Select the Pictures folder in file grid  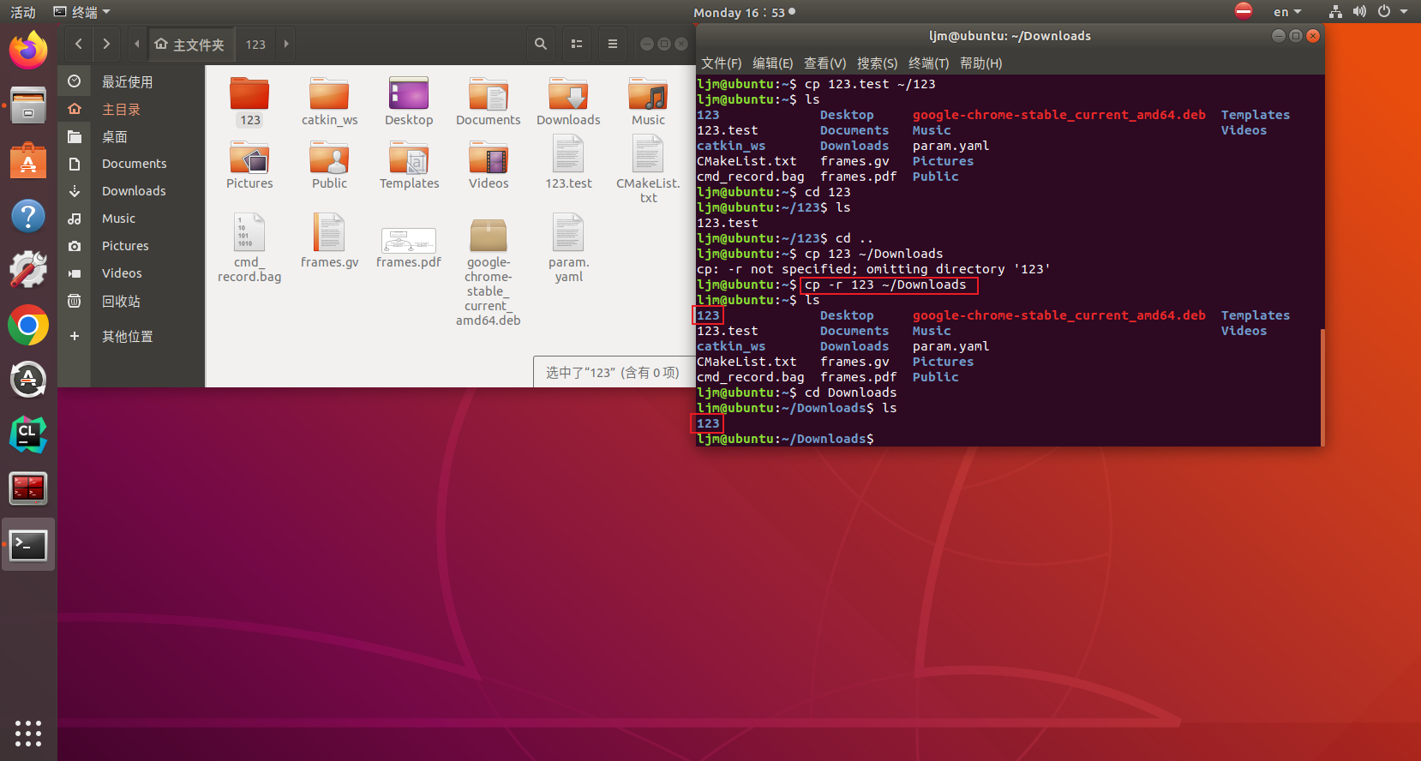(x=249, y=165)
